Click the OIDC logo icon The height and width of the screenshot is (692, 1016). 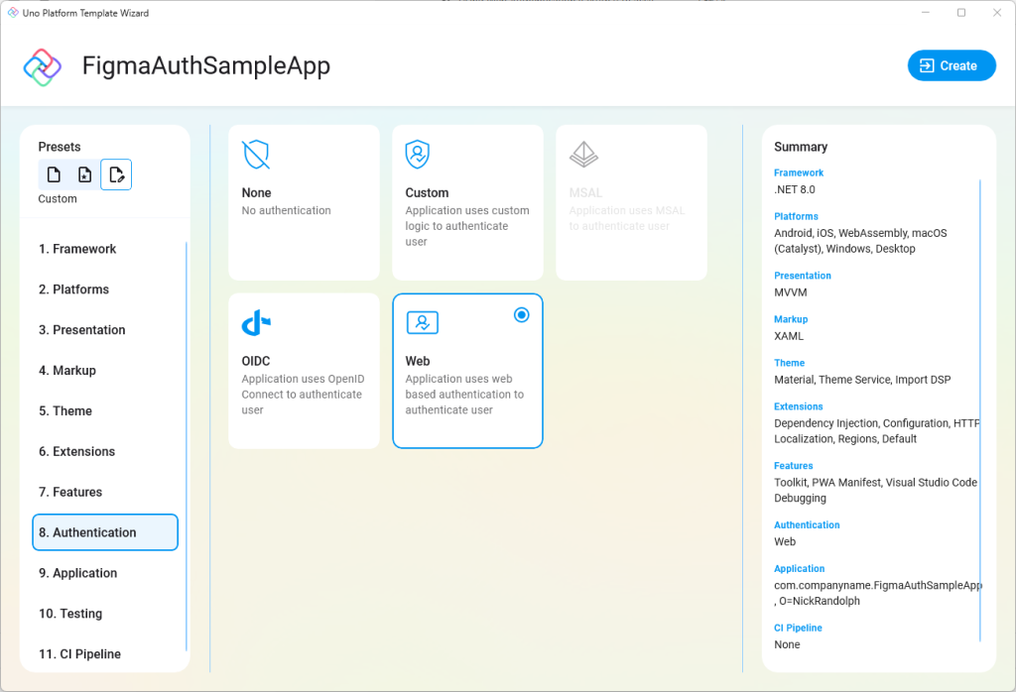[x=255, y=322]
